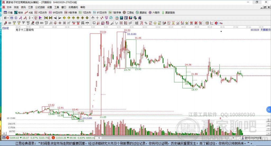Screen dimensions: 271x146
Task: Switch to the K线 chart view
Action: point(29,12)
